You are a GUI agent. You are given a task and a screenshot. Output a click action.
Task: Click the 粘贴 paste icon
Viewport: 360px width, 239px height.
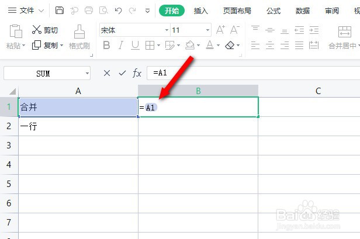(x=16, y=31)
